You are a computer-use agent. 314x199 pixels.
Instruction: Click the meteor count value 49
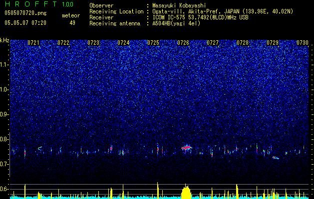pyautogui.click(x=72, y=23)
